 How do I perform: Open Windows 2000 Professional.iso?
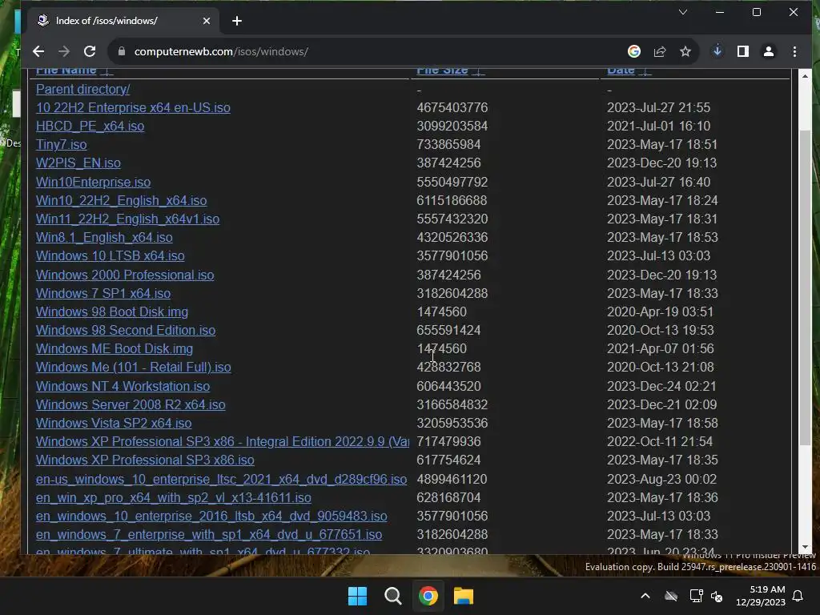125,275
